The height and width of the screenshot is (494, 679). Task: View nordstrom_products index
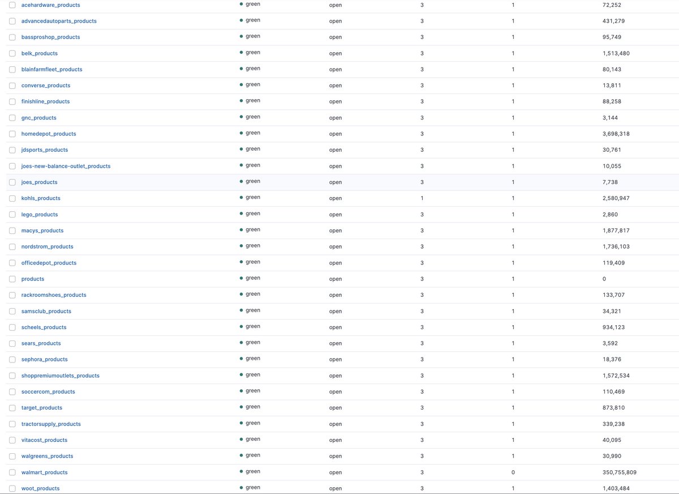tap(47, 246)
